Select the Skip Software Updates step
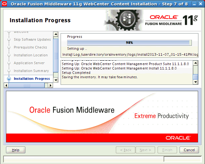The height and width of the screenshot is (164, 205). coord(32,39)
